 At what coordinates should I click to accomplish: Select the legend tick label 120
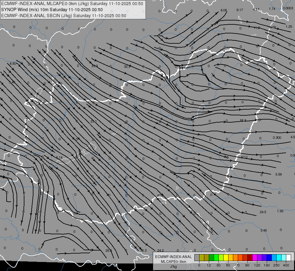(257, 265)
